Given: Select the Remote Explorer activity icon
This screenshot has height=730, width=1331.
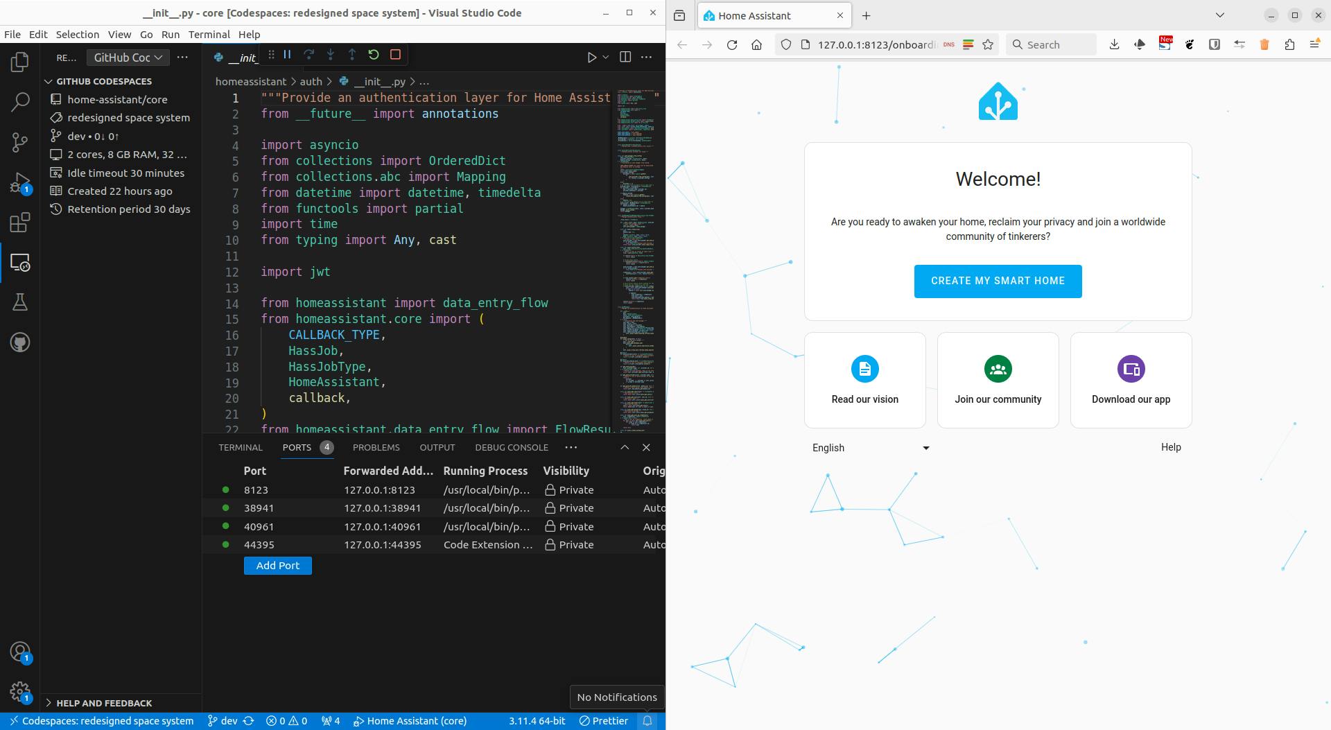Looking at the screenshot, I should (x=20, y=263).
